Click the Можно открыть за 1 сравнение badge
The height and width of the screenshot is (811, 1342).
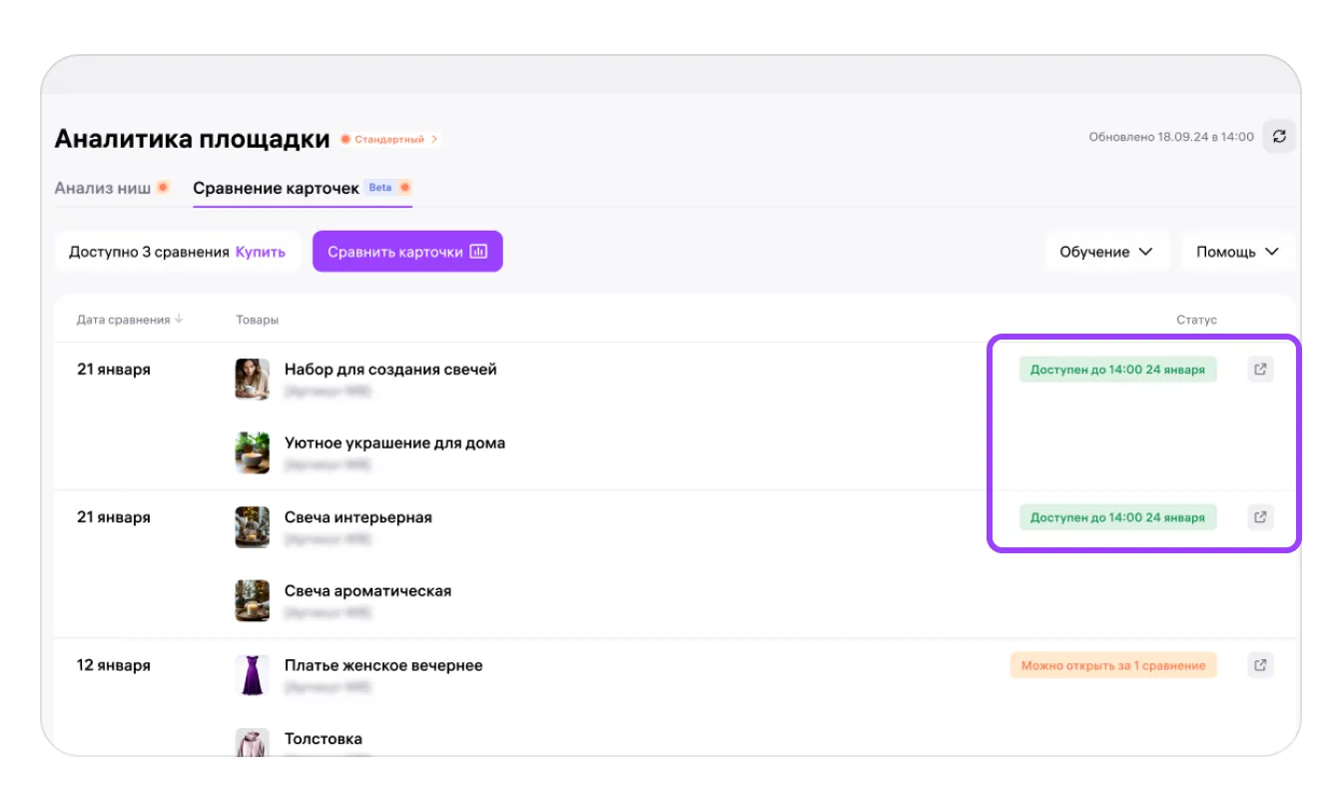(x=1112, y=665)
